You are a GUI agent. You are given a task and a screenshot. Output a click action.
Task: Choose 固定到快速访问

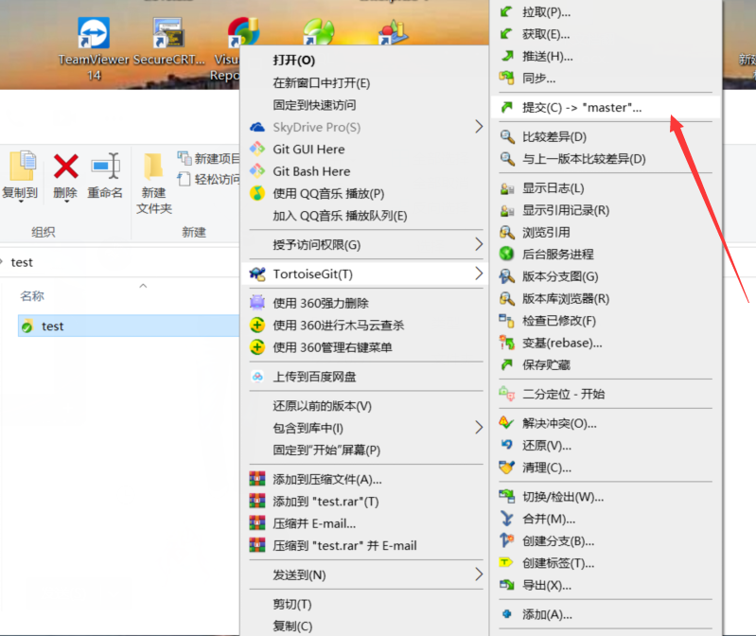coord(314,105)
